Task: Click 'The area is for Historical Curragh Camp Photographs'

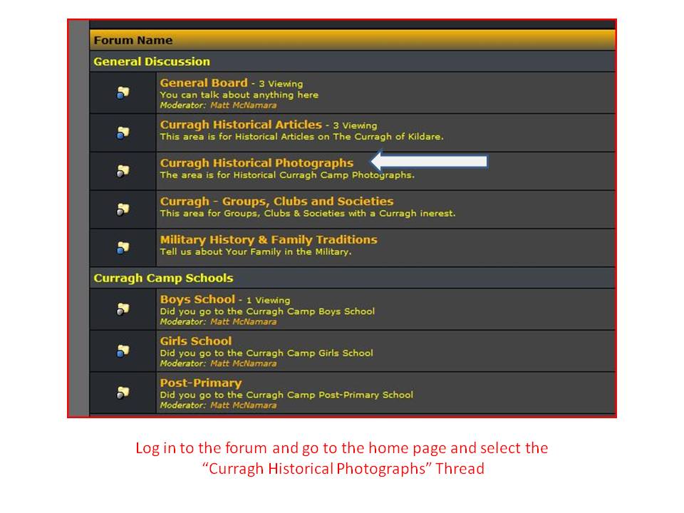Action: (287, 175)
